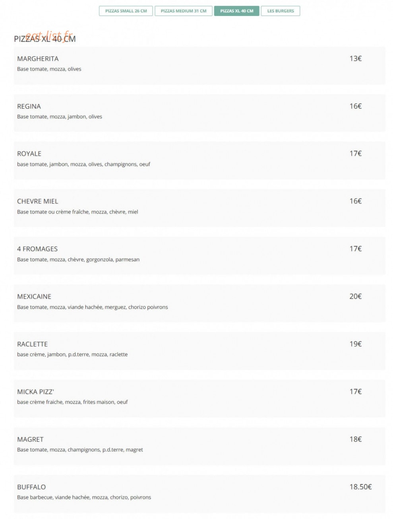This screenshot has height=519, width=393.
Task: Select the Buffalo pizza entry
Action: tap(199, 494)
